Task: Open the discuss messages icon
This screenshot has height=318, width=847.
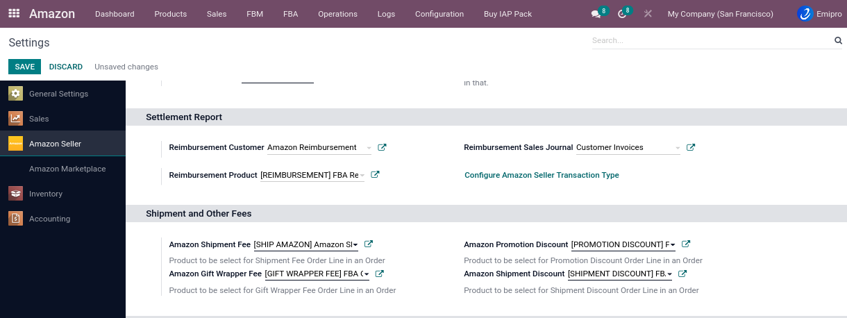Action: tap(596, 14)
